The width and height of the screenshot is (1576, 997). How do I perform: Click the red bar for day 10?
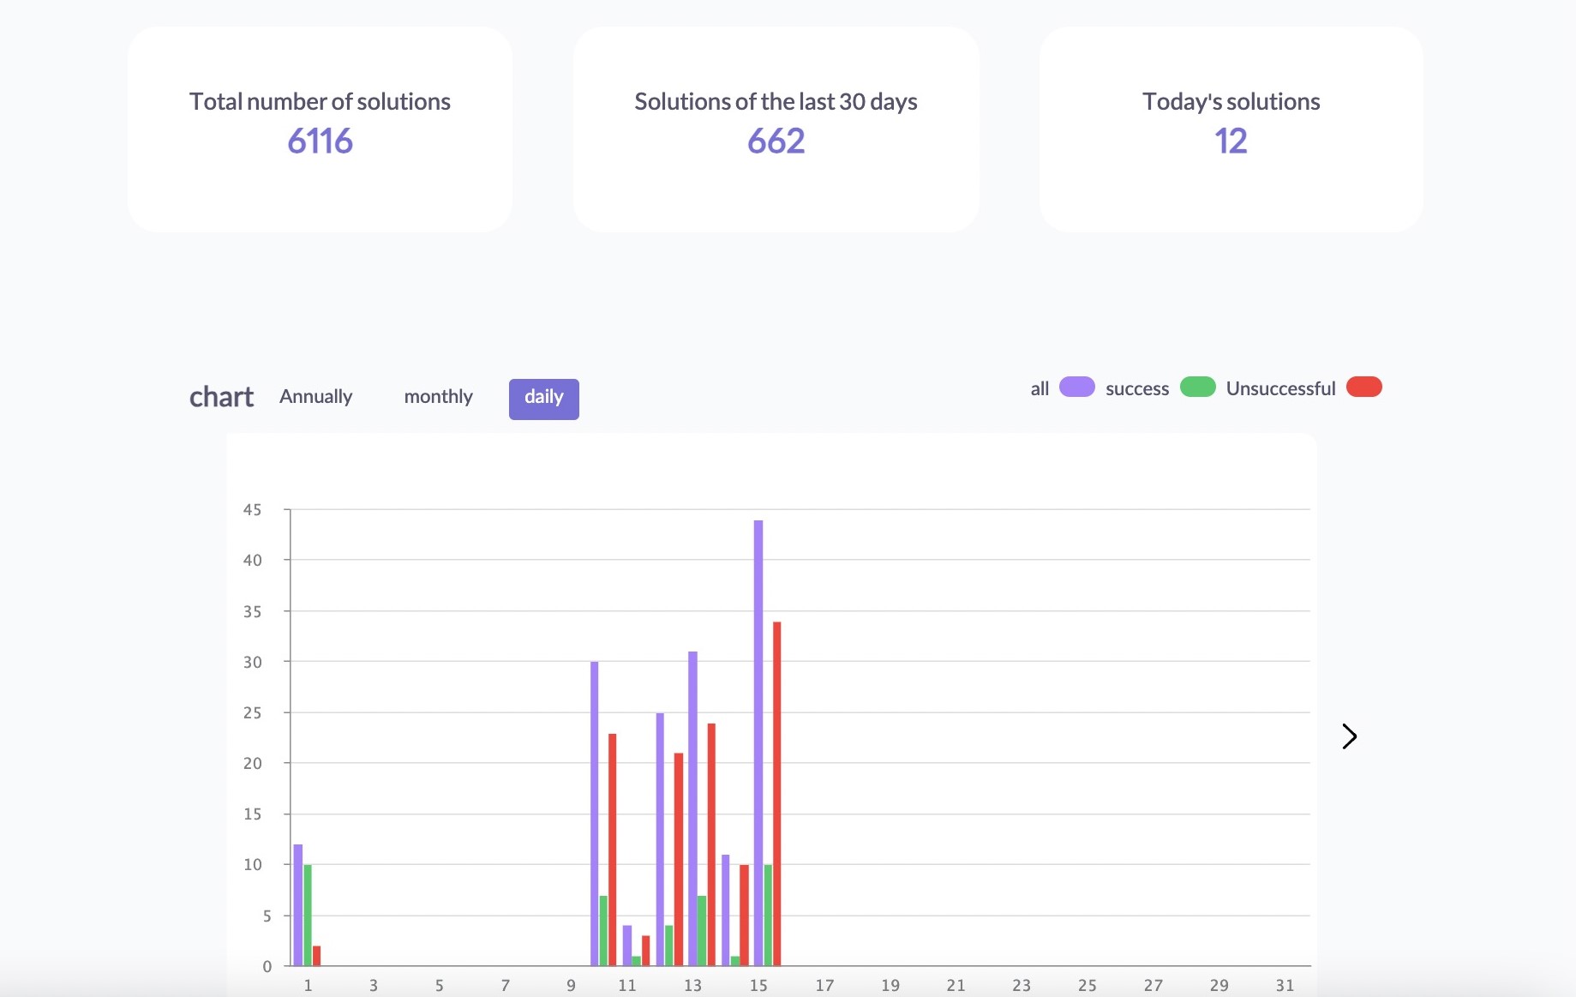[612, 849]
